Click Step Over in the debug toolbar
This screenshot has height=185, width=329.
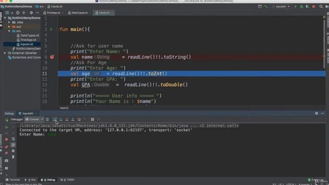click(55, 119)
